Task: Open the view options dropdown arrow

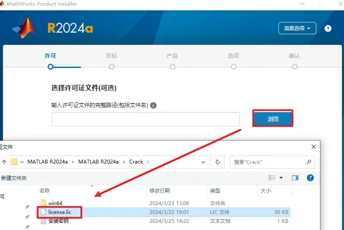Action: click(281, 178)
